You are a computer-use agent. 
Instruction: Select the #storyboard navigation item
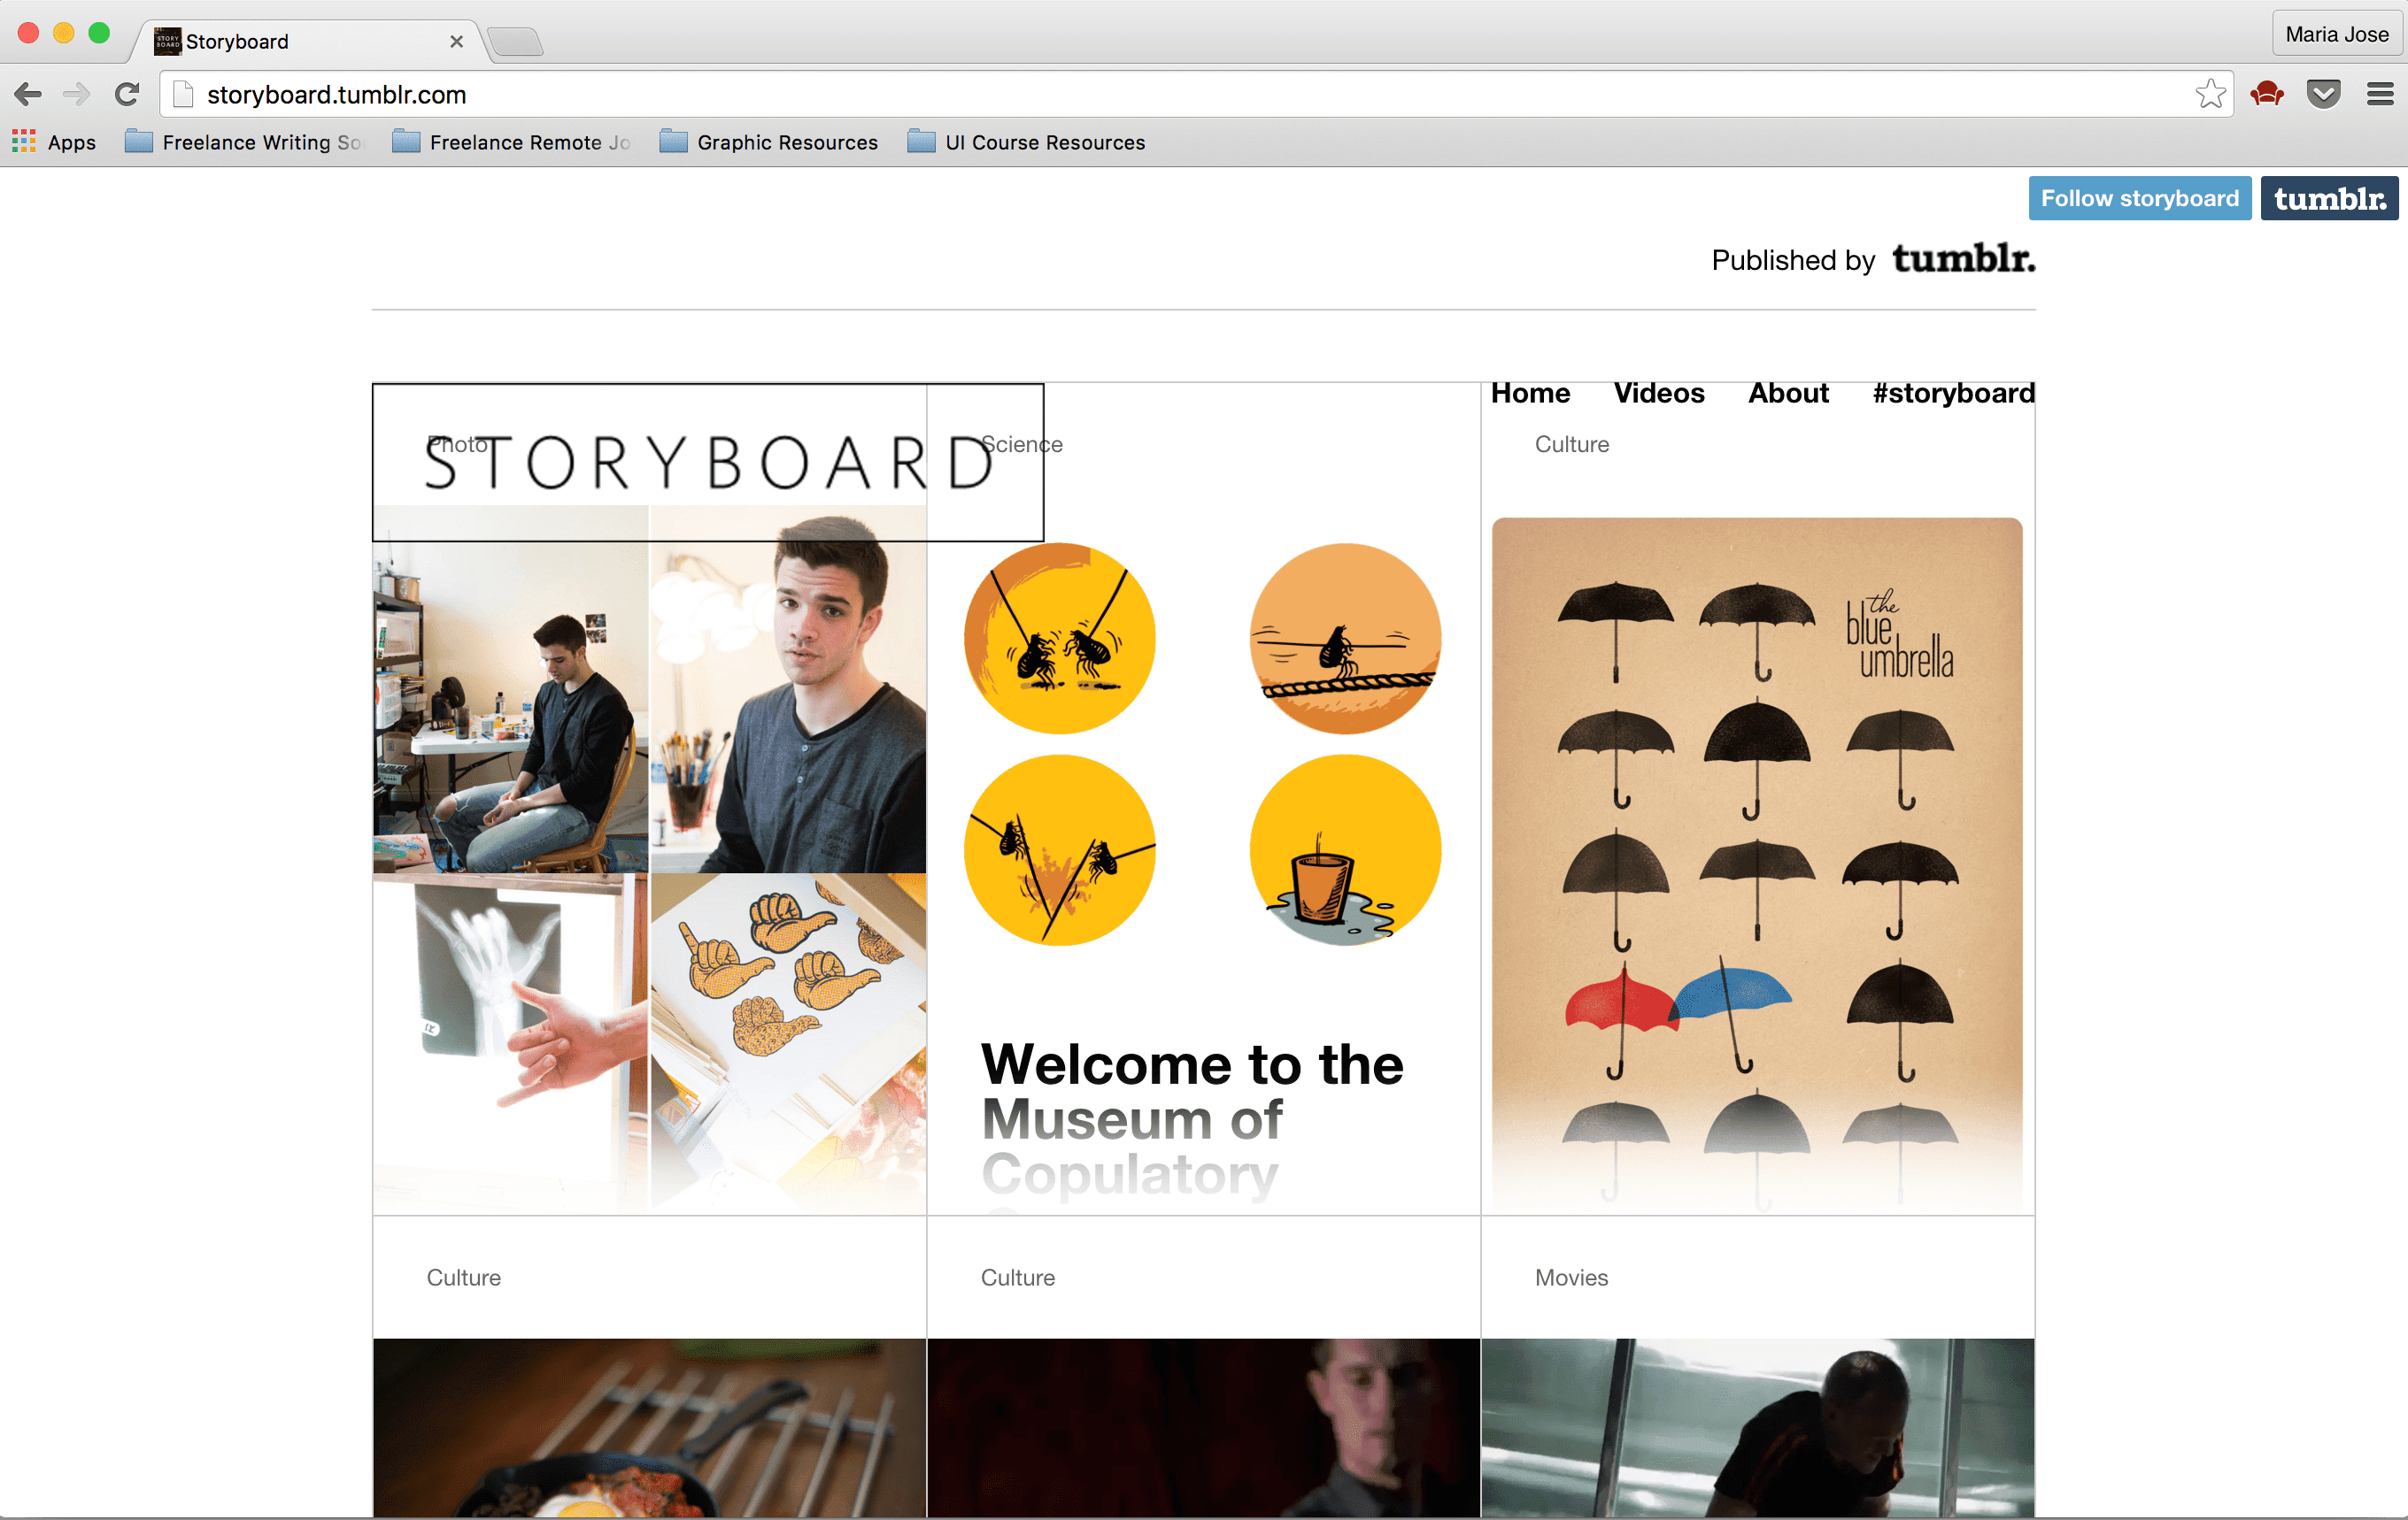point(1952,393)
